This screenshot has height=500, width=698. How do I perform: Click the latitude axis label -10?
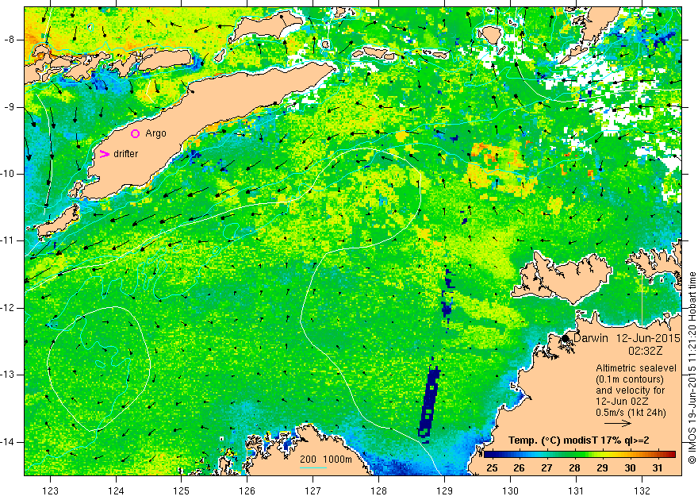(8, 174)
